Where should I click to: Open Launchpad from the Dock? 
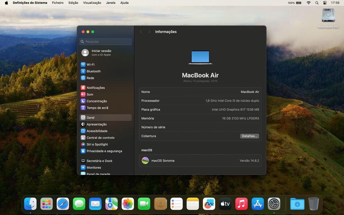pos(46,204)
